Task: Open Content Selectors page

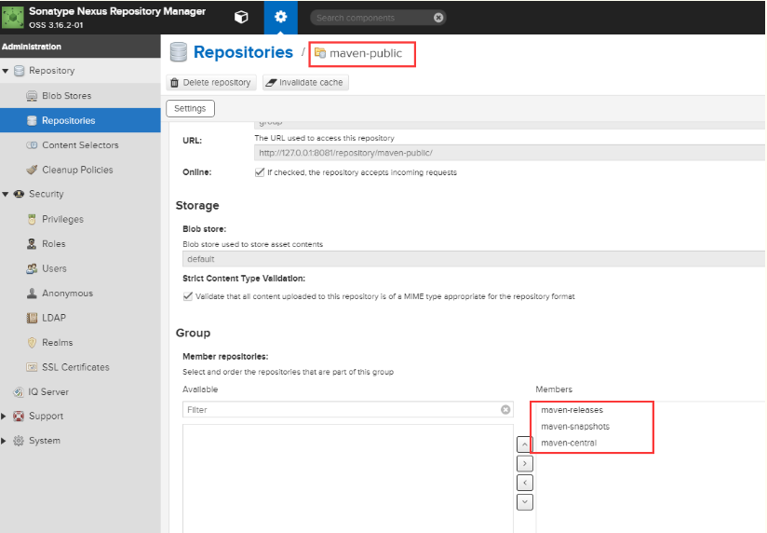Action: pyautogui.click(x=80, y=145)
